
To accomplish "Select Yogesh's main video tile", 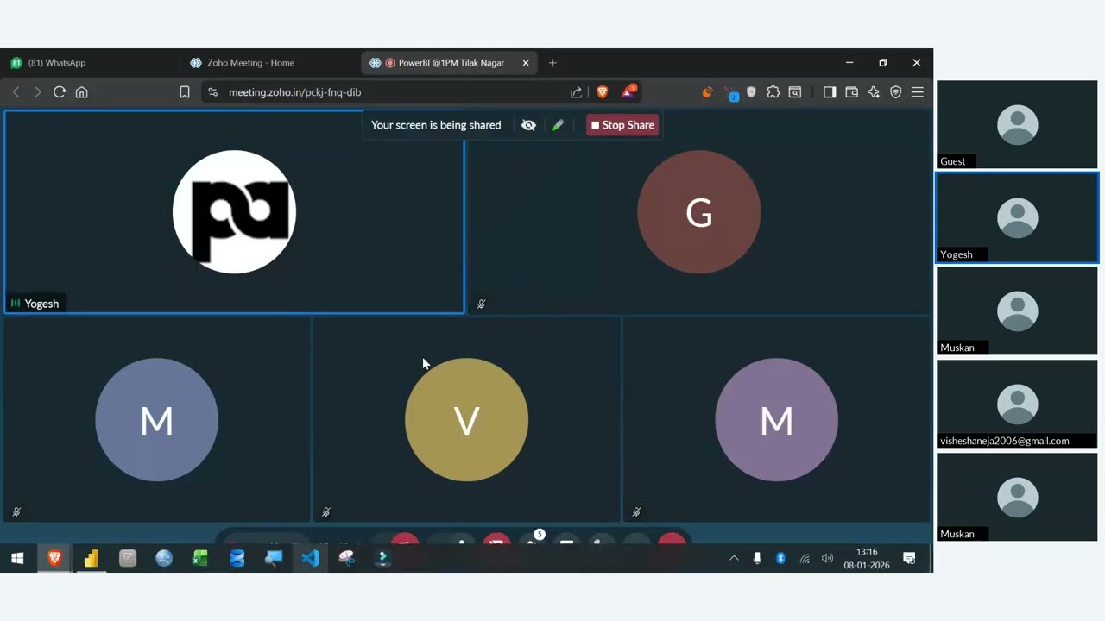I will (234, 212).
